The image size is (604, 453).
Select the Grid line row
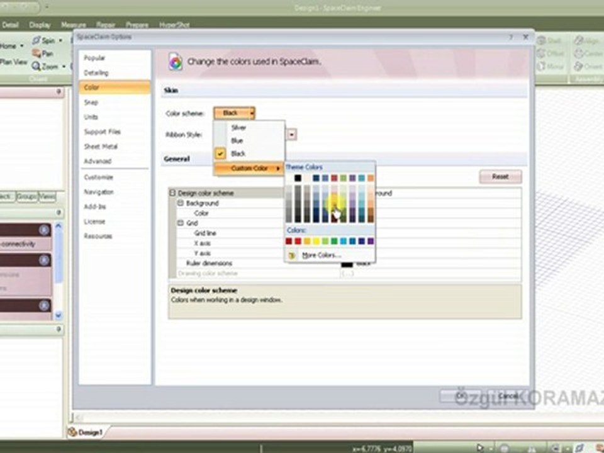(x=349, y=233)
